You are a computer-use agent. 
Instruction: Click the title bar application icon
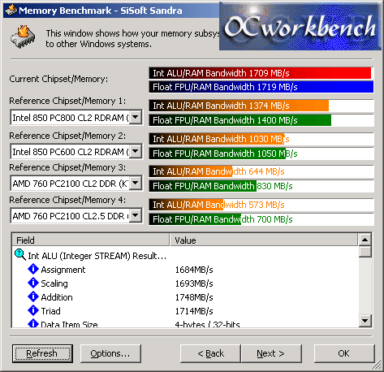click(11, 11)
